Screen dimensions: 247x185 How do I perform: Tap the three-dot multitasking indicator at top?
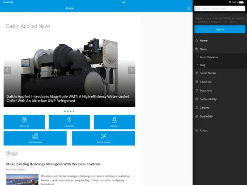(123, 2)
